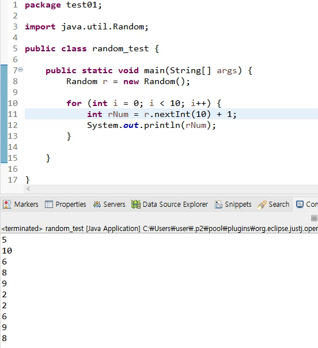The height and width of the screenshot is (348, 318).
Task: Click the Data Source Explorer icon
Action: point(135,205)
